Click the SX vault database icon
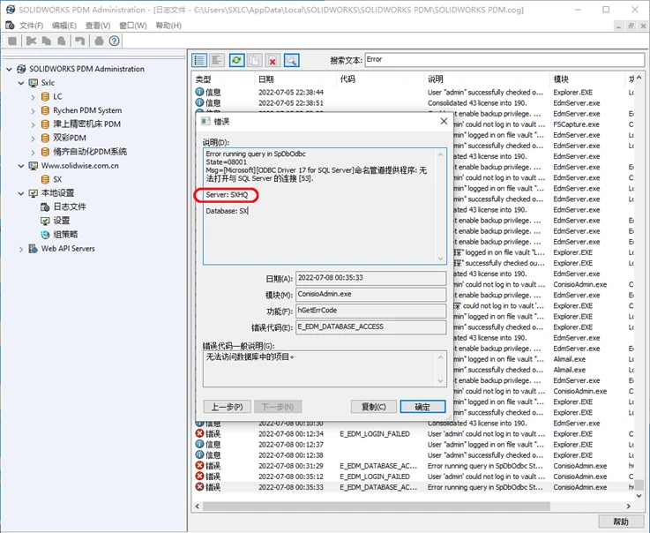Image resolution: width=650 pixels, height=533 pixels. pyautogui.click(x=45, y=179)
